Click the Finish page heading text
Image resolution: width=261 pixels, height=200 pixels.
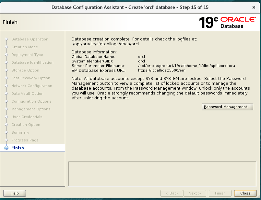(10, 22)
